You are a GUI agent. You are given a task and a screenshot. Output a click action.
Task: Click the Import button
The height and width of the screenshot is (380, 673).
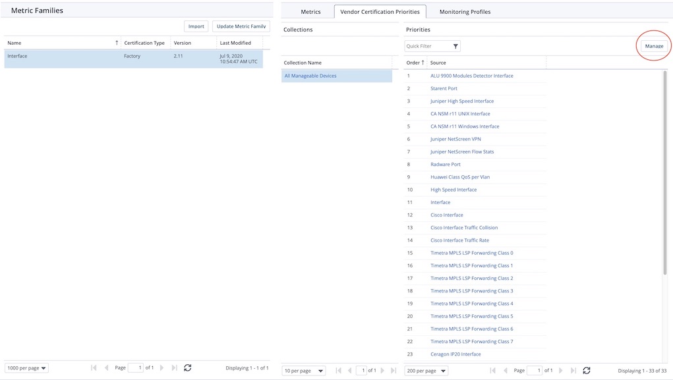pos(196,26)
